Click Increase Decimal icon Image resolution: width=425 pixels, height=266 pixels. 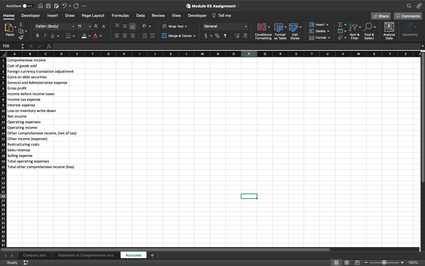237,35
